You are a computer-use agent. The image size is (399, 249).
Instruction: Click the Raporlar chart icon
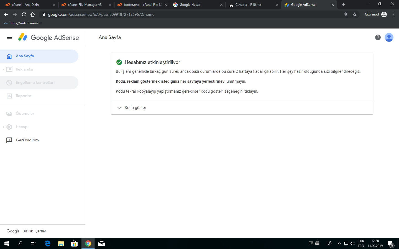9,96
